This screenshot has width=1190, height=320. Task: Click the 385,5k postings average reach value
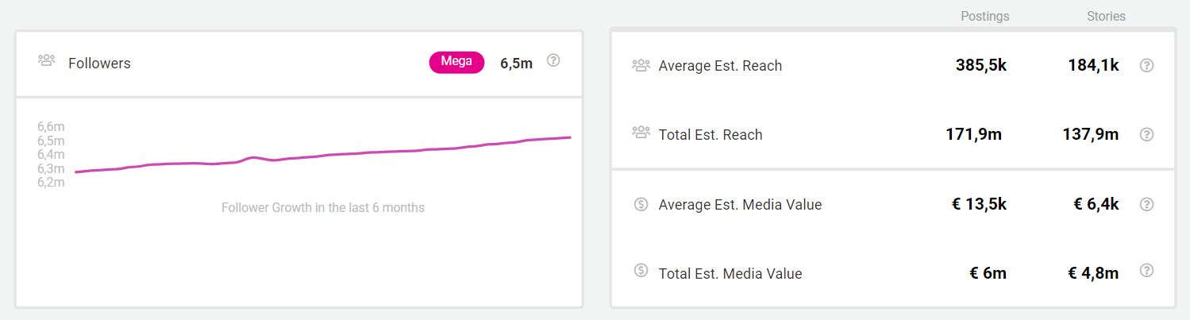[980, 65]
